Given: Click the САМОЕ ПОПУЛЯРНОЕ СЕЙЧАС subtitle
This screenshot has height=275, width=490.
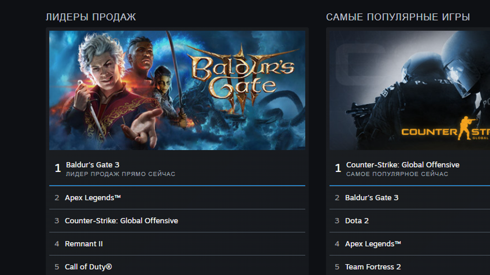Looking at the screenshot, I should 397,174.
